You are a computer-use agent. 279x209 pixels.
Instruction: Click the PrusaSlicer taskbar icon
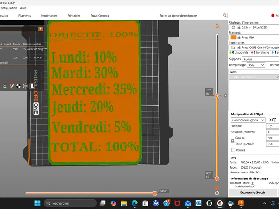click(220, 203)
